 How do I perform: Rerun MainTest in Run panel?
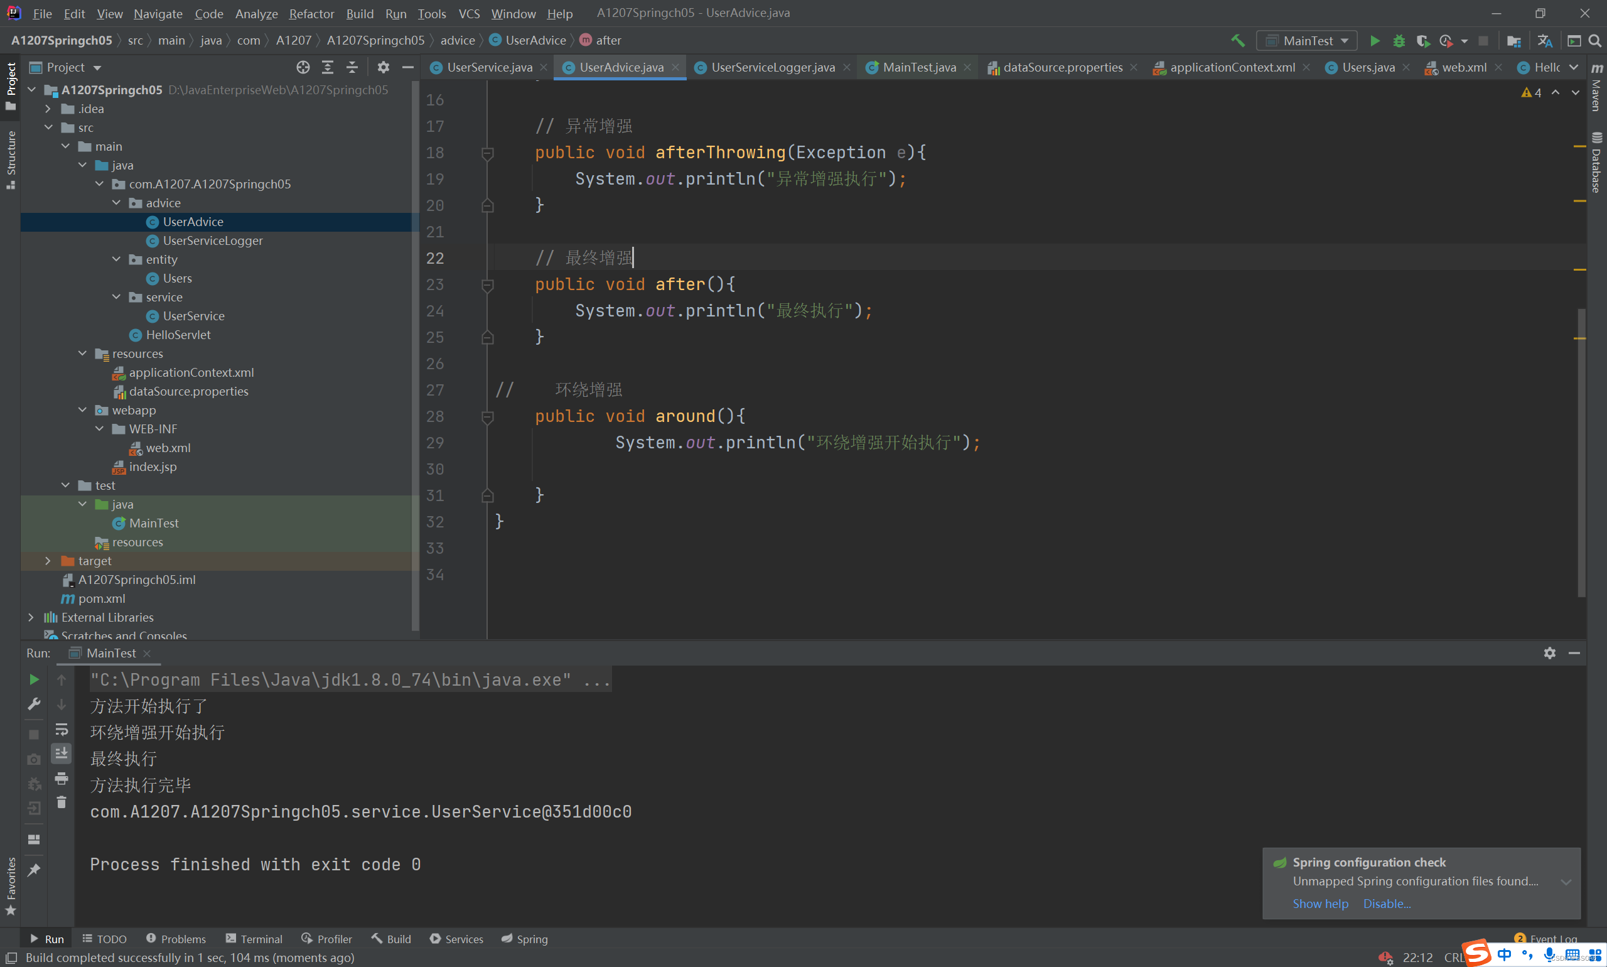34,679
